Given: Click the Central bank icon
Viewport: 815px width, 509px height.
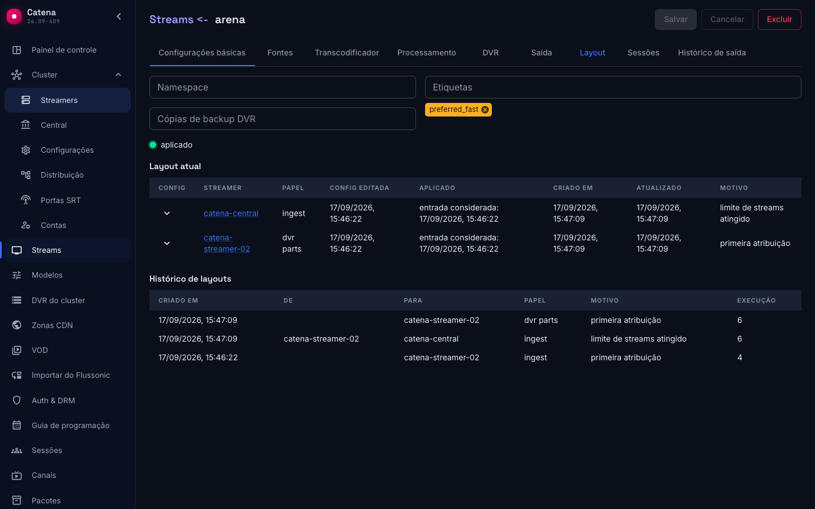Looking at the screenshot, I should click(x=26, y=125).
